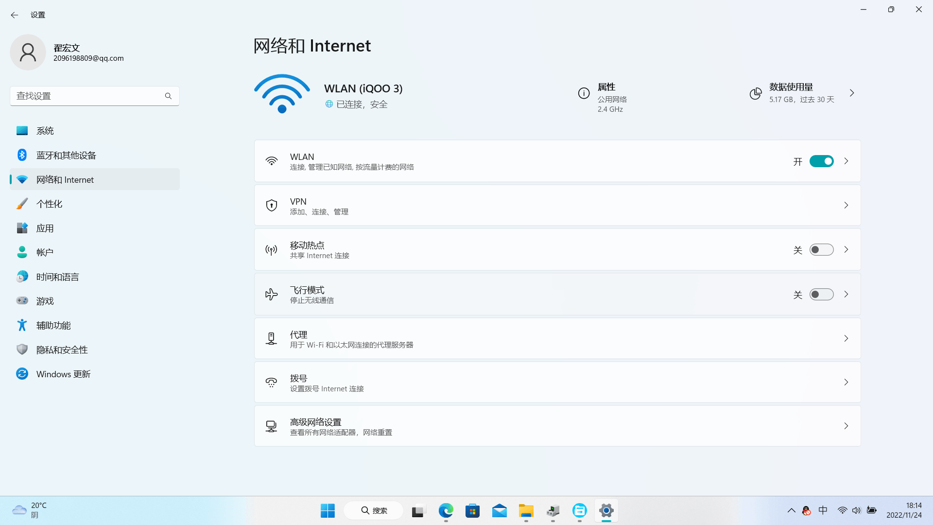Open 高级网络设置 via its chevron
Image resolution: width=933 pixels, height=525 pixels.
click(x=846, y=426)
